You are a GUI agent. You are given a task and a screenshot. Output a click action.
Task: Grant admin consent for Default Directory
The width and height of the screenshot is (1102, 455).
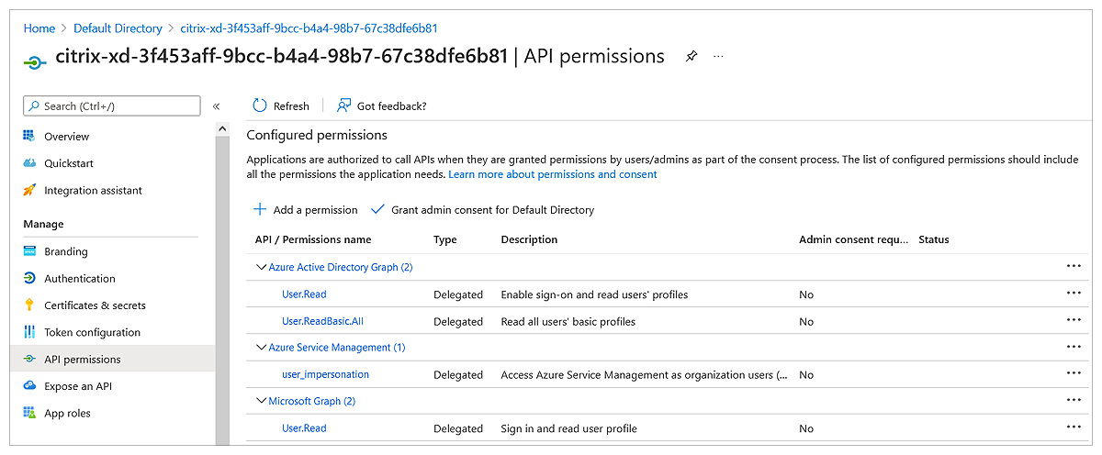483,210
